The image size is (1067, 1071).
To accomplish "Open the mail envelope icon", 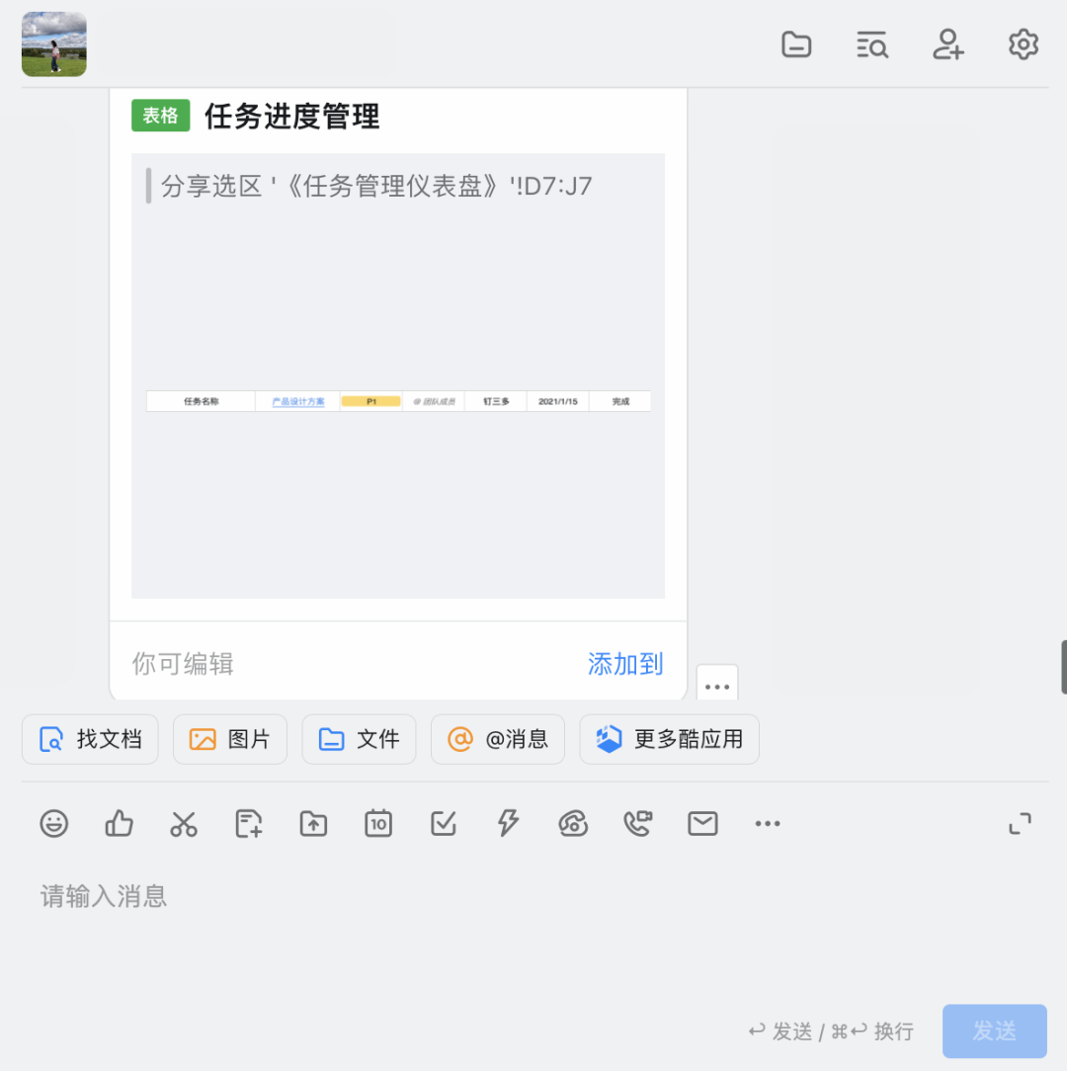I will click(702, 823).
